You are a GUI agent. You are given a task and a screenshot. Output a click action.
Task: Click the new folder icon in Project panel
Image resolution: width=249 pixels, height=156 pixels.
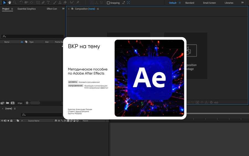[7, 103]
